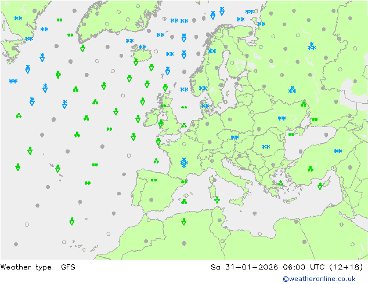Image resolution: width=368 pixels, height=284 pixels.
Task: Click the drizzle symbol on Ukraine's Black Sea coast
Action: point(291,134)
